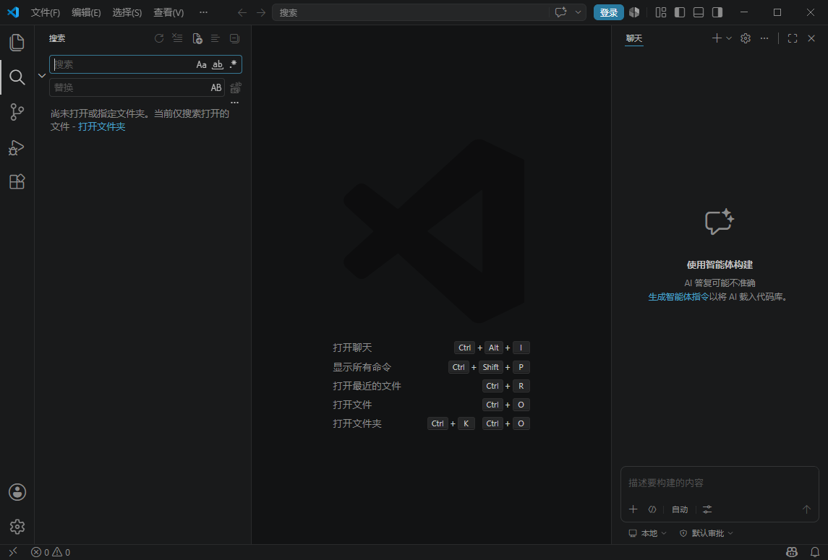Screen dimensions: 828x560
Task: Click the Replace All icon
Action: click(x=236, y=87)
